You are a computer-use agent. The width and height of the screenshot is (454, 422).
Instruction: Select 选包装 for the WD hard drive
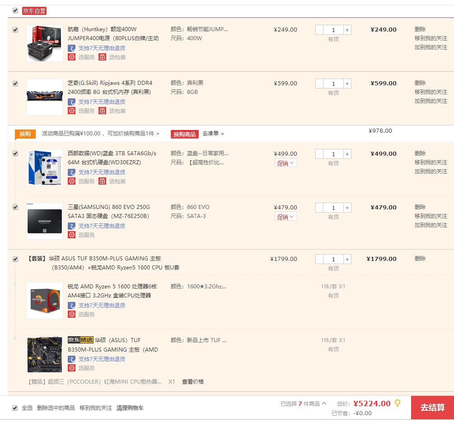[117, 181]
